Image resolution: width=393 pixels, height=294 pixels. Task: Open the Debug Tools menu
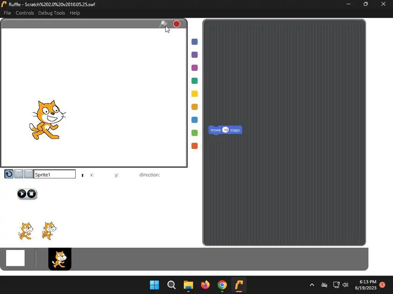52,13
